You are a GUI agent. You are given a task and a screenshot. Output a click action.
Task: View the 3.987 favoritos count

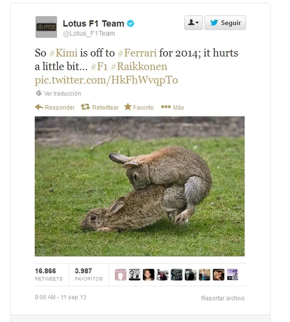pyautogui.click(x=89, y=274)
